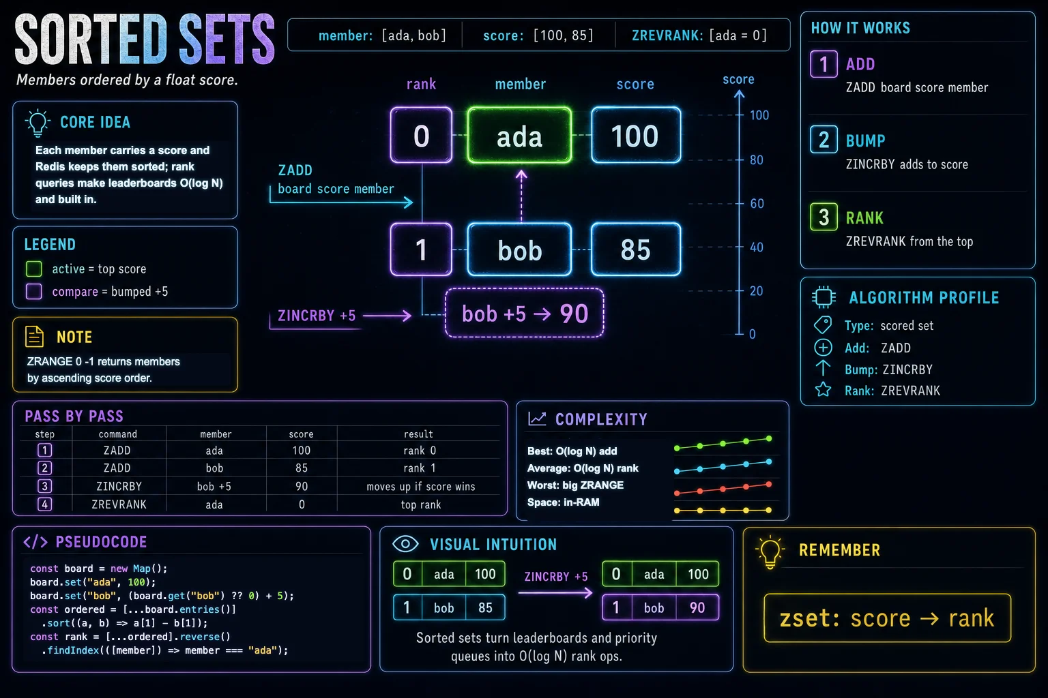Click the Visual Intuition eye icon
1048x698 pixels.
pos(405,544)
